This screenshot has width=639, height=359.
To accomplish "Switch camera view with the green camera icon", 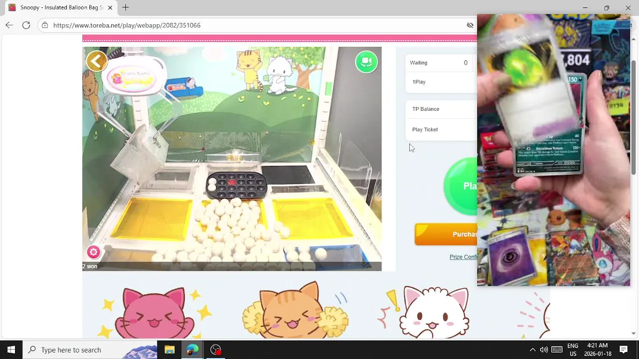I will click(x=366, y=62).
